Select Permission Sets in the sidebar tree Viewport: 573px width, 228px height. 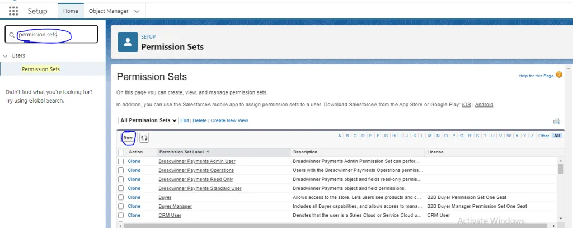(40, 69)
